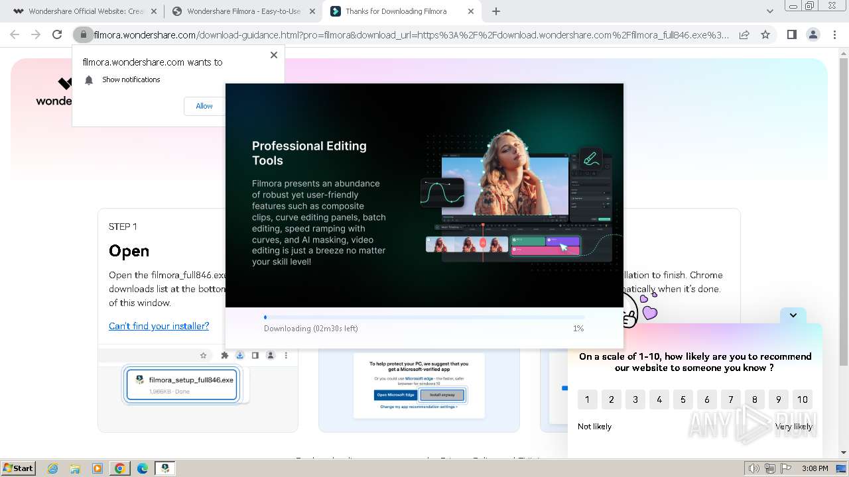Open the Chrome three-dot menu
The height and width of the screenshot is (477, 849).
(834, 34)
